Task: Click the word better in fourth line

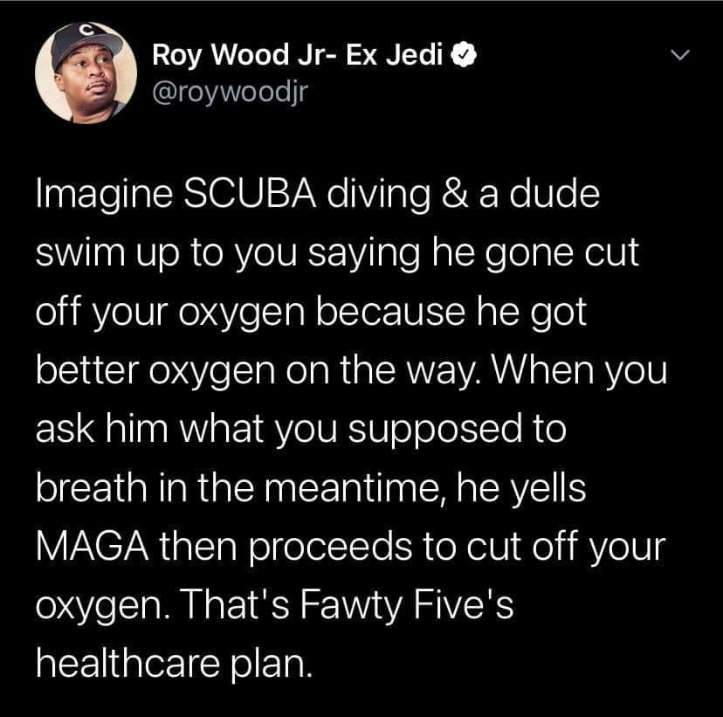Action: (x=87, y=370)
